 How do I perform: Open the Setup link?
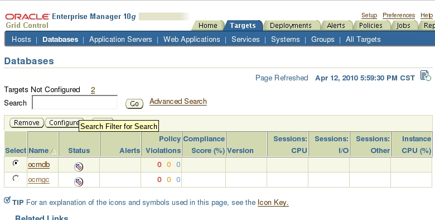[x=369, y=16]
